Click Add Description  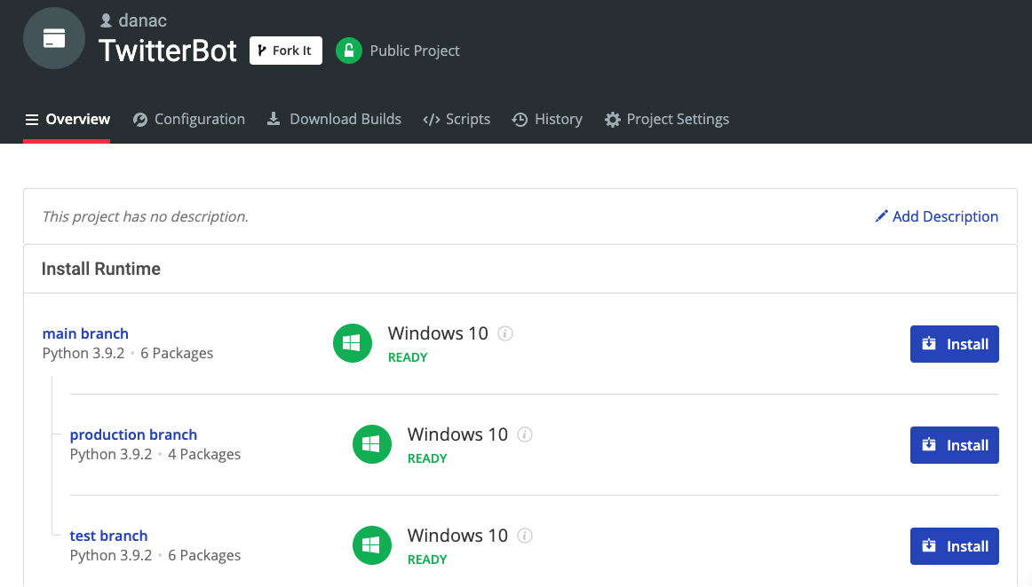click(x=947, y=216)
